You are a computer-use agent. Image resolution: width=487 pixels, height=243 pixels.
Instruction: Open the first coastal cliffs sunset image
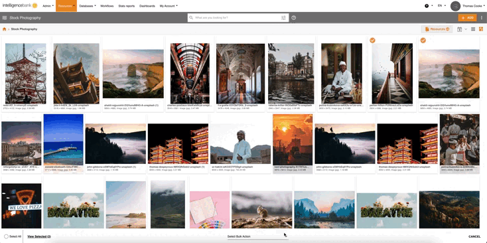[133, 74]
